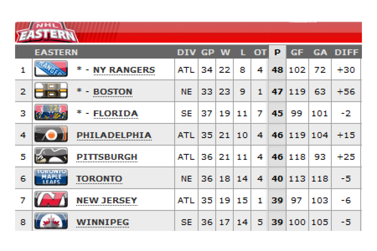Screen dimensions: 377x251
Task: Sort standings by the P points column
Action: (x=277, y=52)
